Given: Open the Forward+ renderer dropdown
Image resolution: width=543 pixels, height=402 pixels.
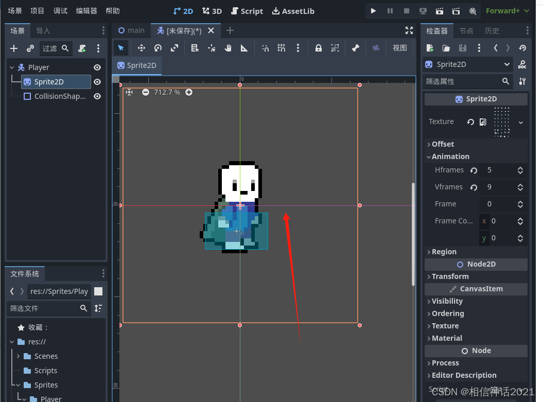Looking at the screenshot, I should pos(507,11).
